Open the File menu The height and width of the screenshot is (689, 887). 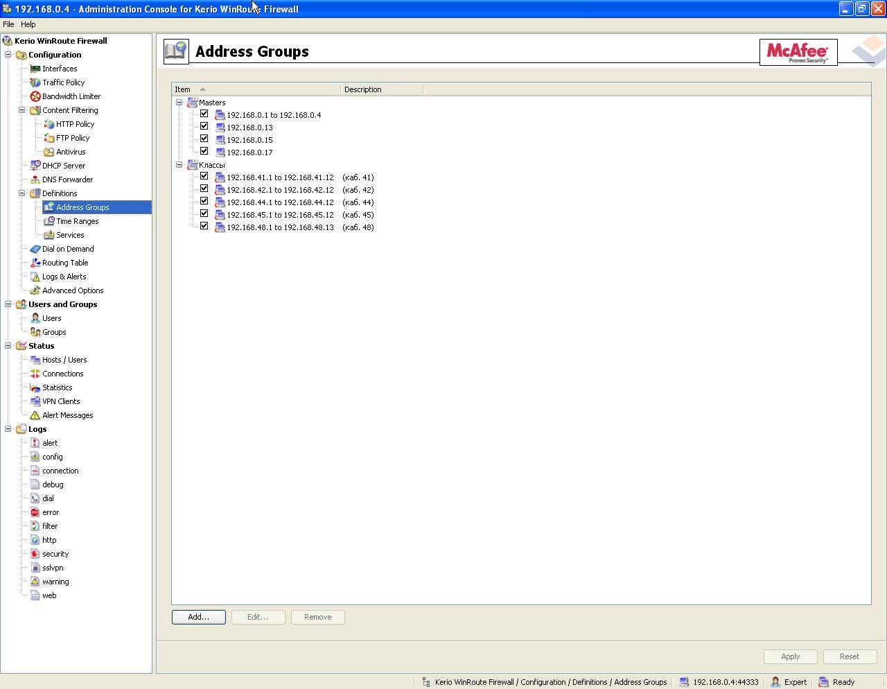pos(8,24)
